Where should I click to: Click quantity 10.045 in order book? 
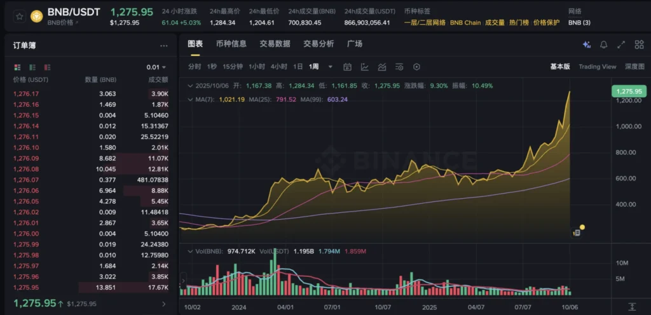pos(107,169)
